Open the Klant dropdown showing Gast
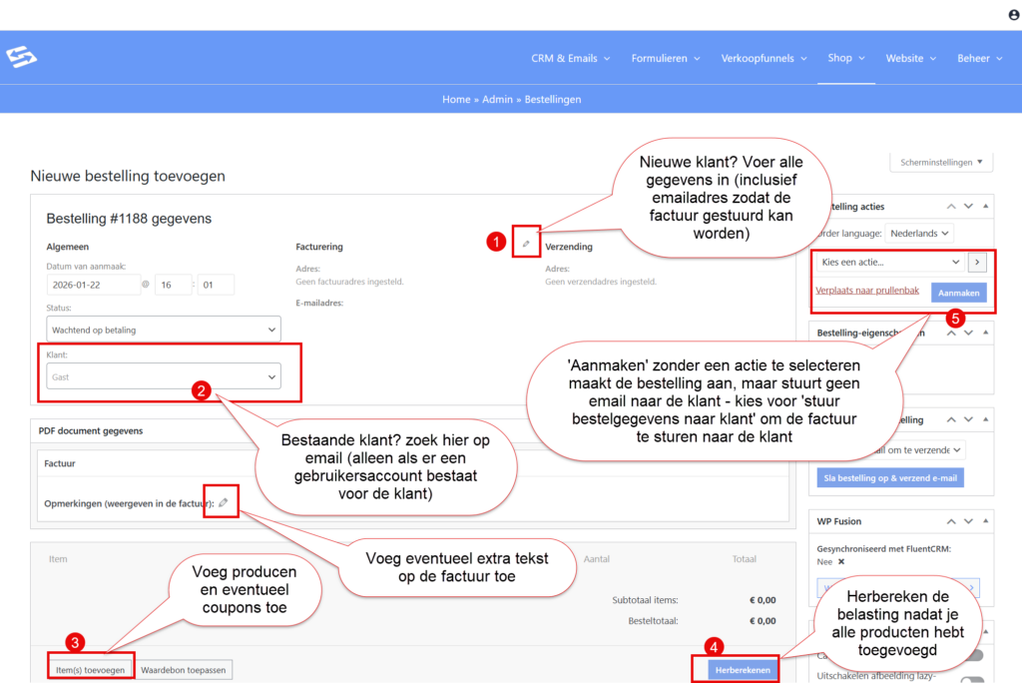1022x683 pixels. [x=164, y=376]
